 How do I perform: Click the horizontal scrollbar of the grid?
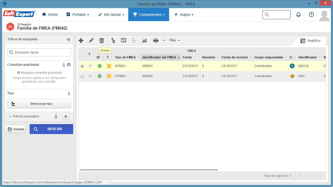coord(149,170)
